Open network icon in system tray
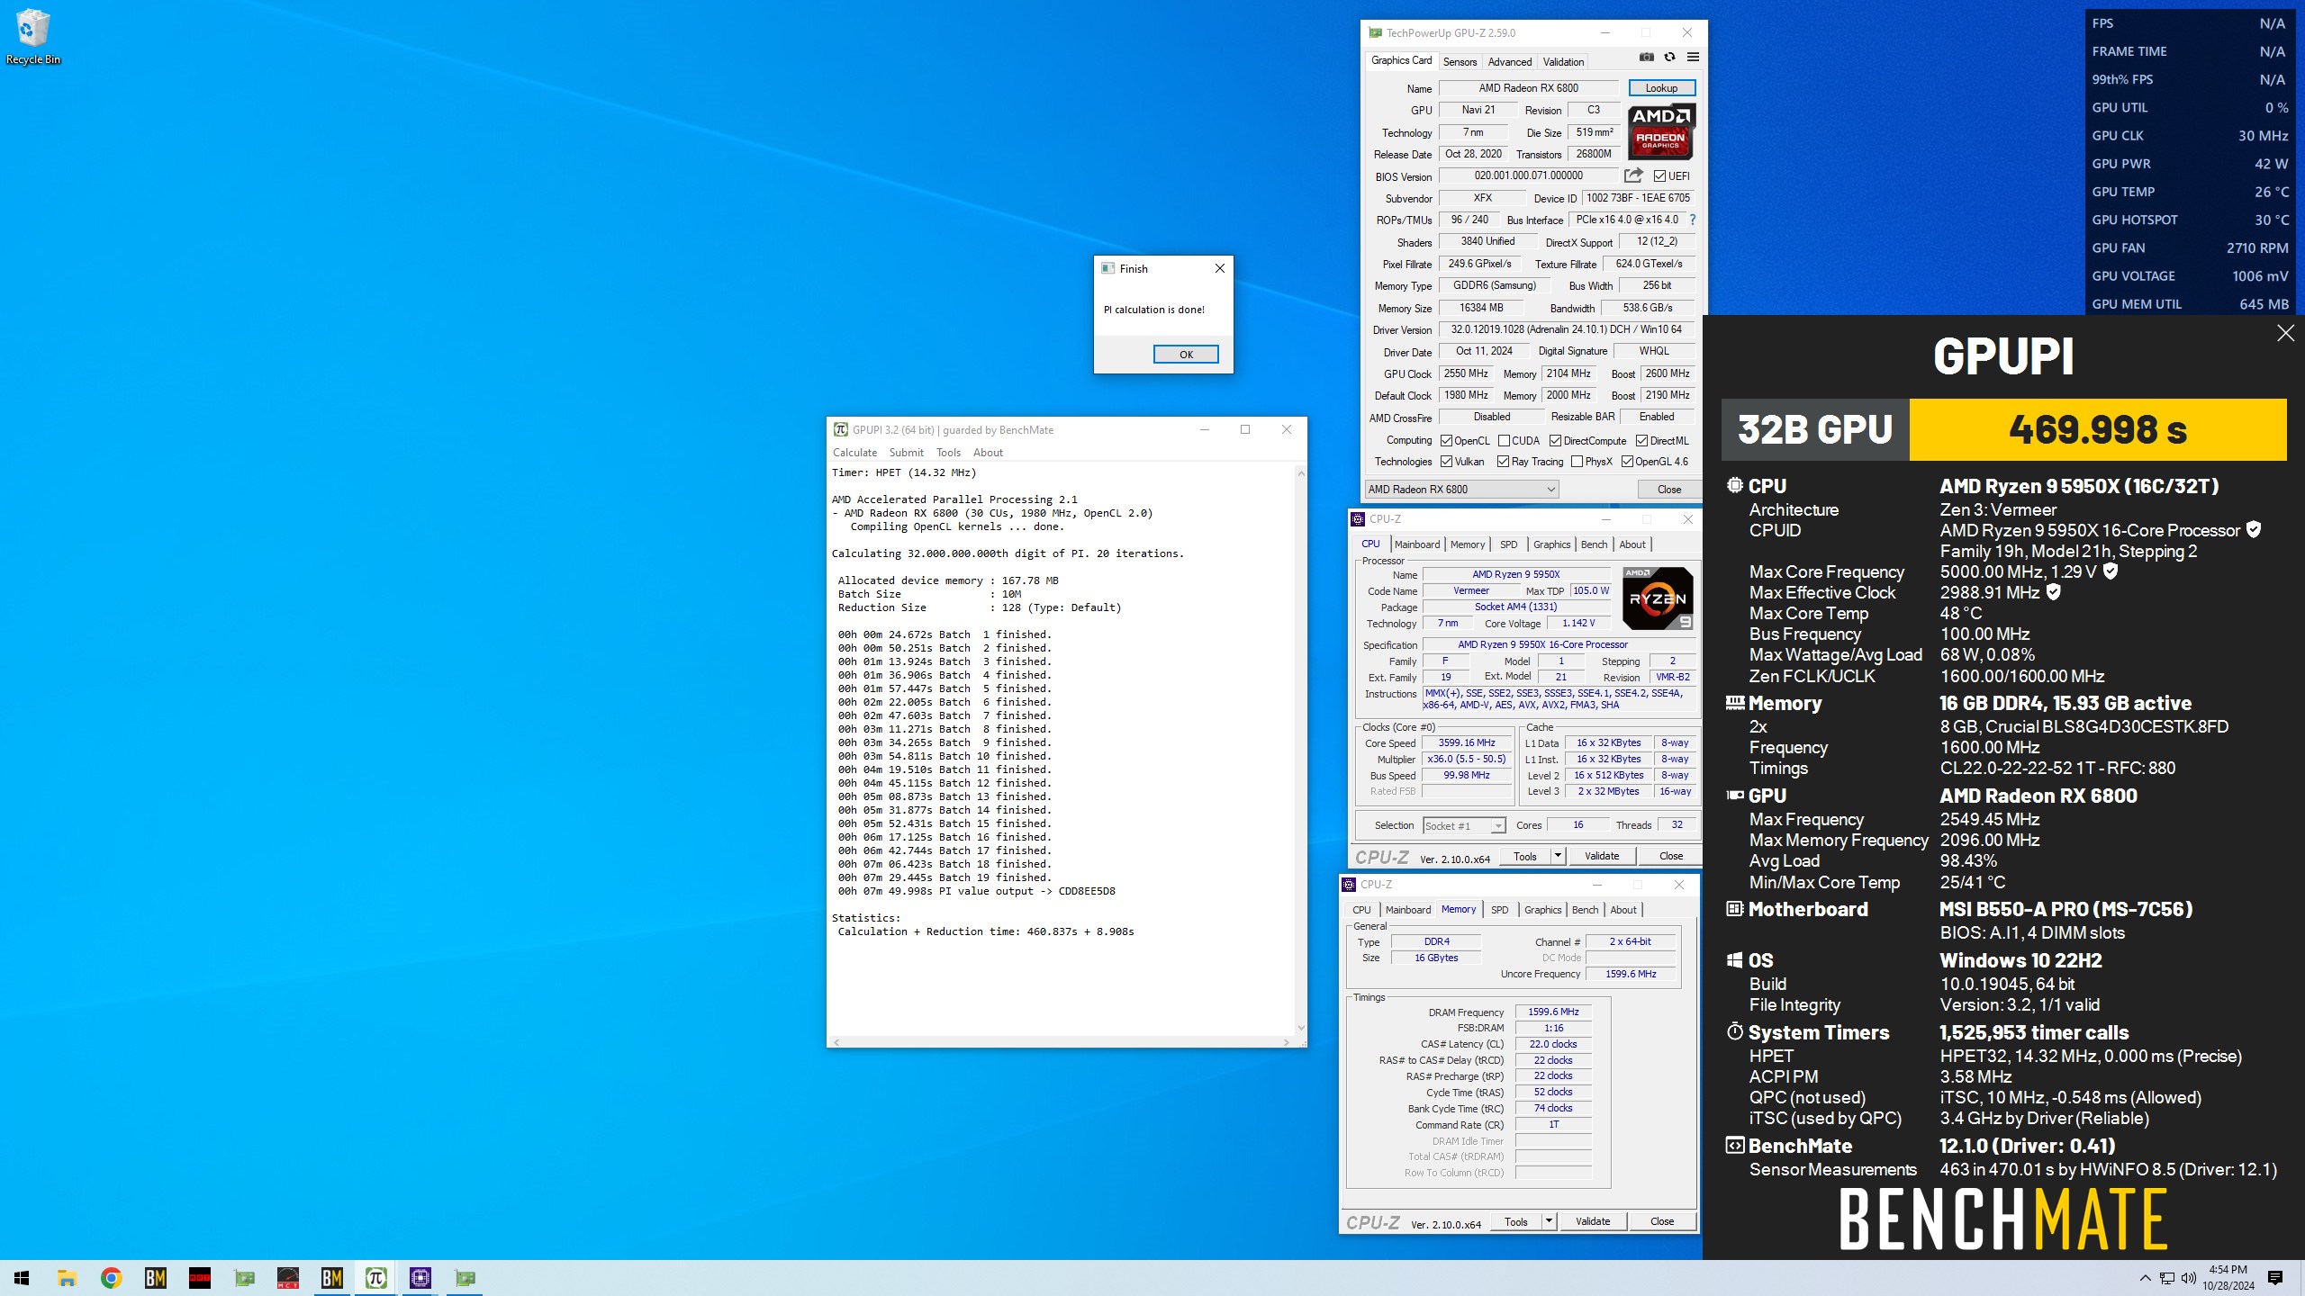 pyautogui.click(x=2167, y=1278)
